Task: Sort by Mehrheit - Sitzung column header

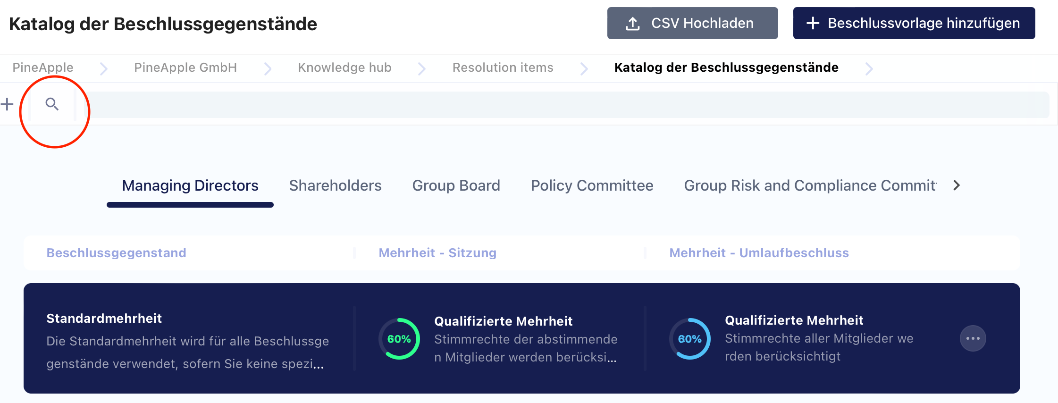Action: (437, 253)
